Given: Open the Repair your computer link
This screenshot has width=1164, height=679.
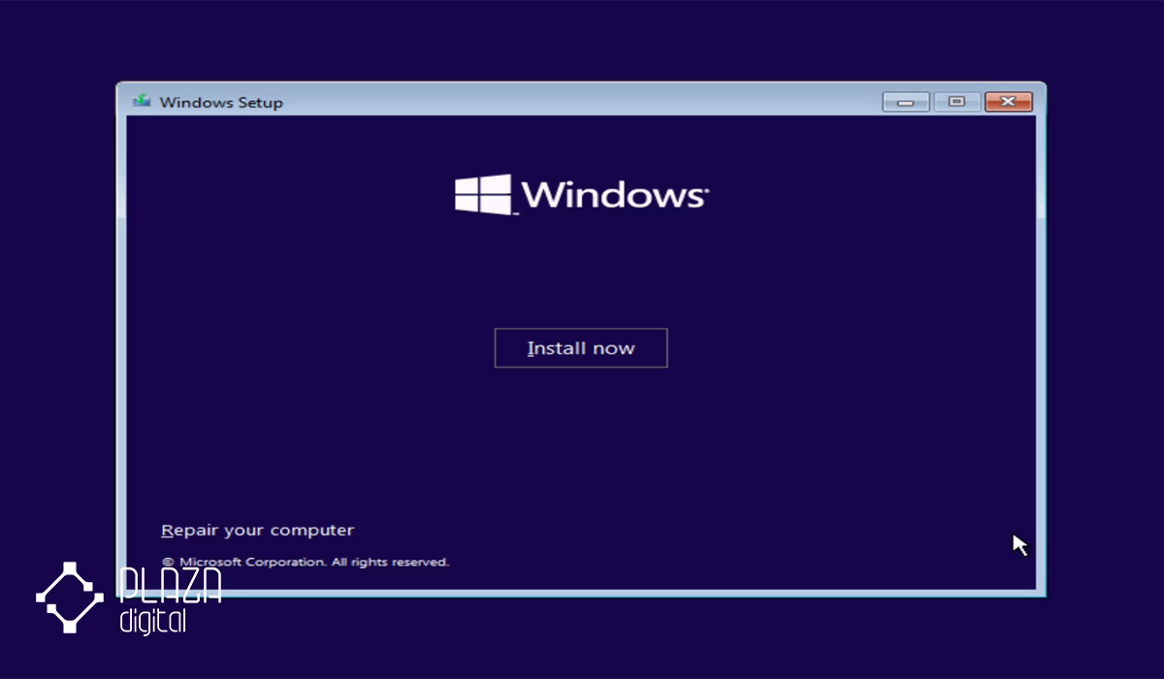Looking at the screenshot, I should [x=257, y=531].
